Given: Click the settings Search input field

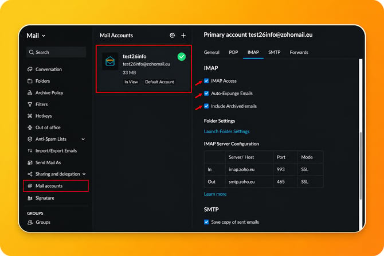Looking at the screenshot, I should pos(56,52).
